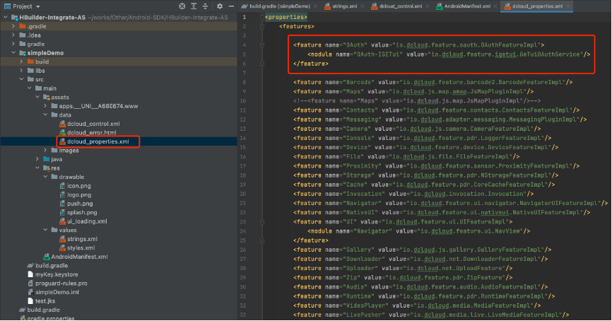The image size is (612, 321).
Task: Switch to the AndroidManifest.xml editor tab
Action: (467, 6)
